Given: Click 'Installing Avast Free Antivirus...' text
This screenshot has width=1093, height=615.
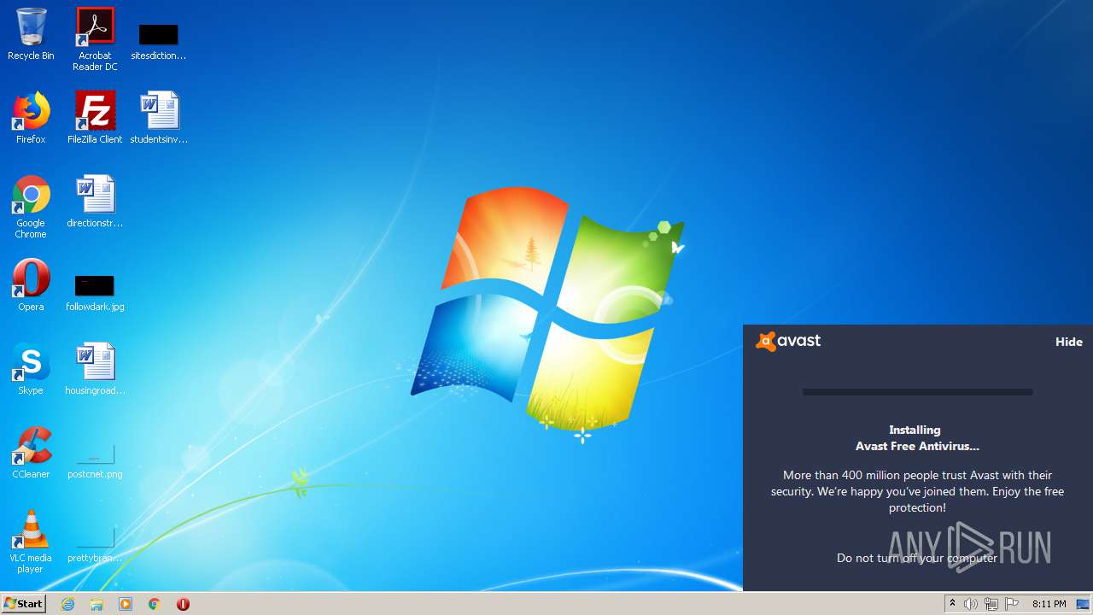Looking at the screenshot, I should coord(917,438).
